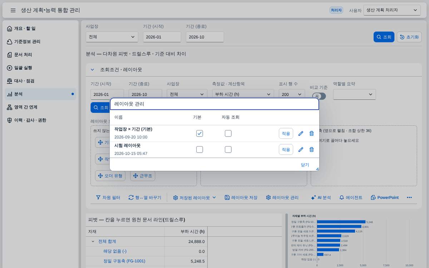The height and width of the screenshot is (268, 429).
Task: Click the 5,248 bar in the chart
Action: [x=341, y=222]
